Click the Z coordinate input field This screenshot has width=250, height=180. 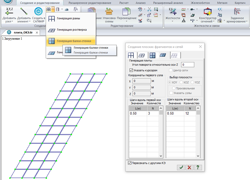[x=142, y=93]
